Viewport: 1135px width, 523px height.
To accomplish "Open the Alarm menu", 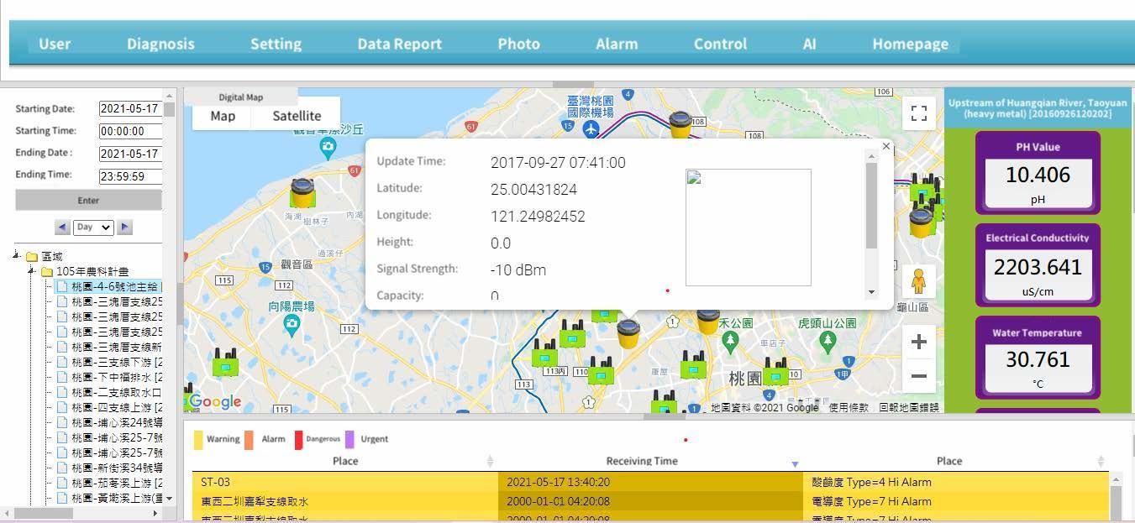I will pyautogui.click(x=617, y=44).
